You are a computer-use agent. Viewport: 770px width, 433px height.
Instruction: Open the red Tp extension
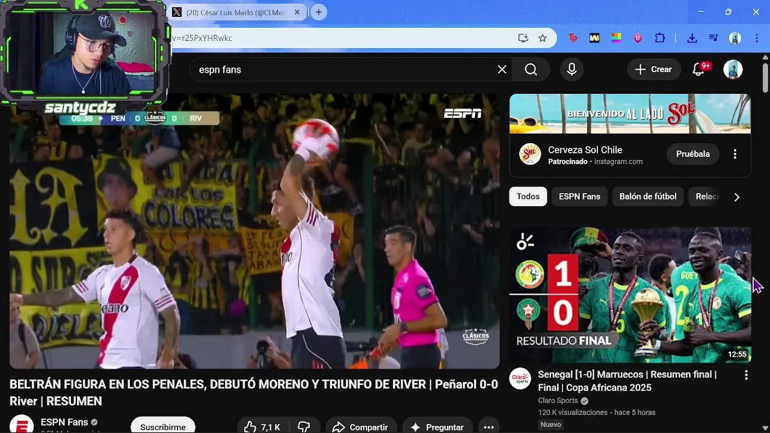coord(573,38)
